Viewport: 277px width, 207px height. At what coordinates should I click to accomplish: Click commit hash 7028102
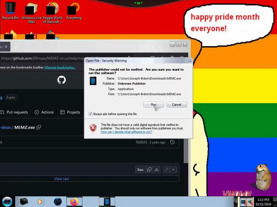(141, 142)
